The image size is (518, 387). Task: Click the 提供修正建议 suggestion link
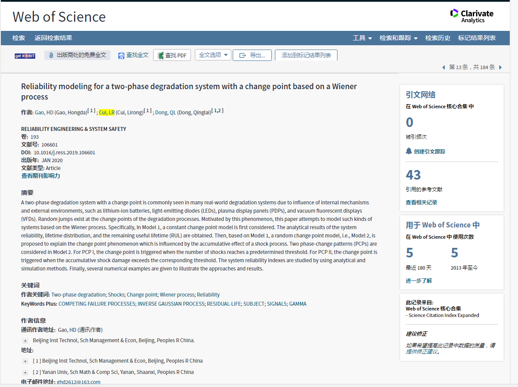421,352
